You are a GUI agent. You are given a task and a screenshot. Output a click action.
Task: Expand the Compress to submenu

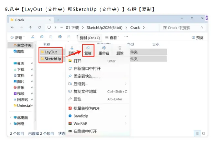click(x=126, y=84)
